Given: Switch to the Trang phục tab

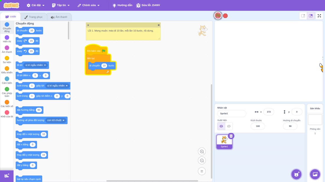Looking at the screenshot, I should (x=34, y=17).
